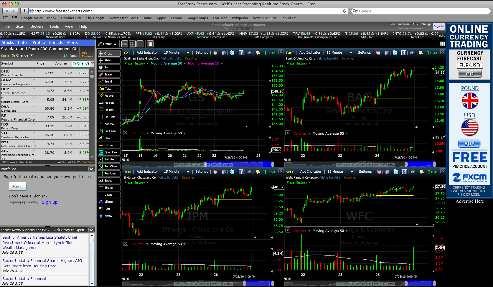Open the % Change sort dropdown
Image resolution: width=493 pixels, height=287 pixels.
(x=22, y=55)
